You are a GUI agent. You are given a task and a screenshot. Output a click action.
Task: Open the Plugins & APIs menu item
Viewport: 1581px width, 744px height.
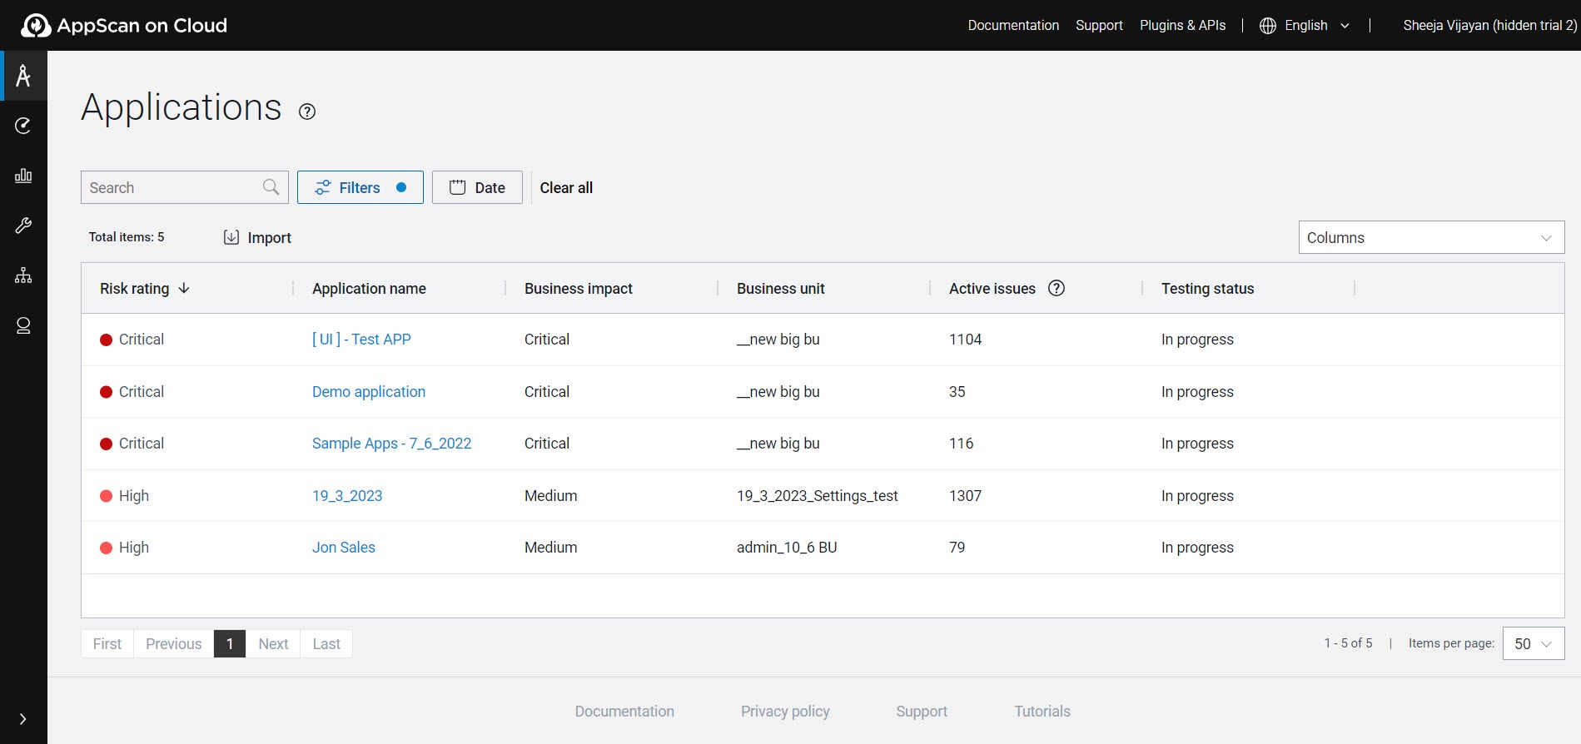coord(1182,26)
